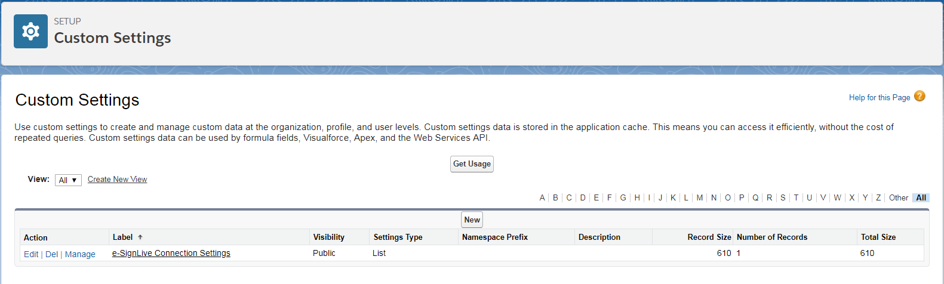The width and height of the screenshot is (944, 284).
Task: Click the Create New View link
Action: click(117, 179)
